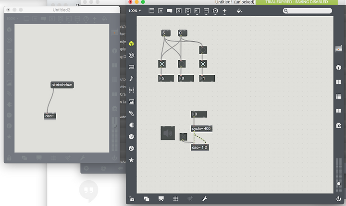Toggle audio power button in Untitled1 bottom right
The height and width of the screenshot is (206, 346).
click(338, 199)
